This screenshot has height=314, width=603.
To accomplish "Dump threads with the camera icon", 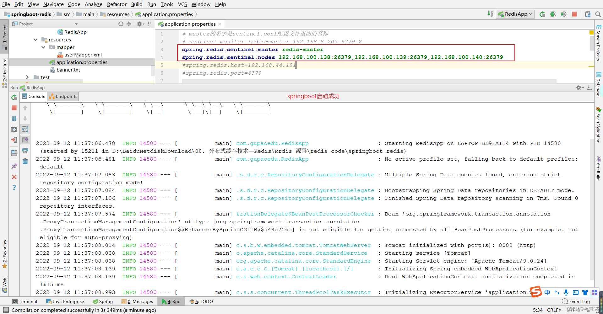I will (14, 129).
